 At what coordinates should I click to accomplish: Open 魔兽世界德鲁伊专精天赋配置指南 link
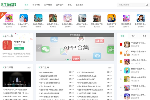click(90, 90)
